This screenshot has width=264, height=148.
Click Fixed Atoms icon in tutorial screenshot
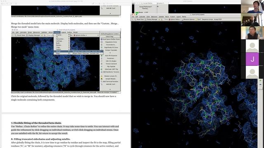[x=101, y=45]
